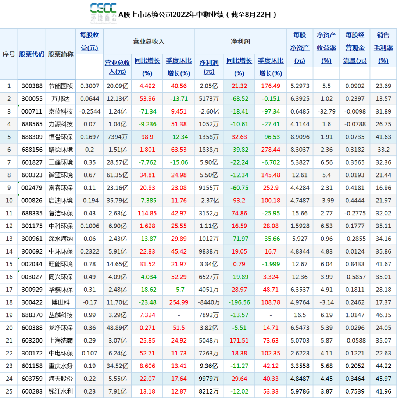397x398 pixels.
Task: Sort by 净资产收益率(%) header
Action: 326,48
